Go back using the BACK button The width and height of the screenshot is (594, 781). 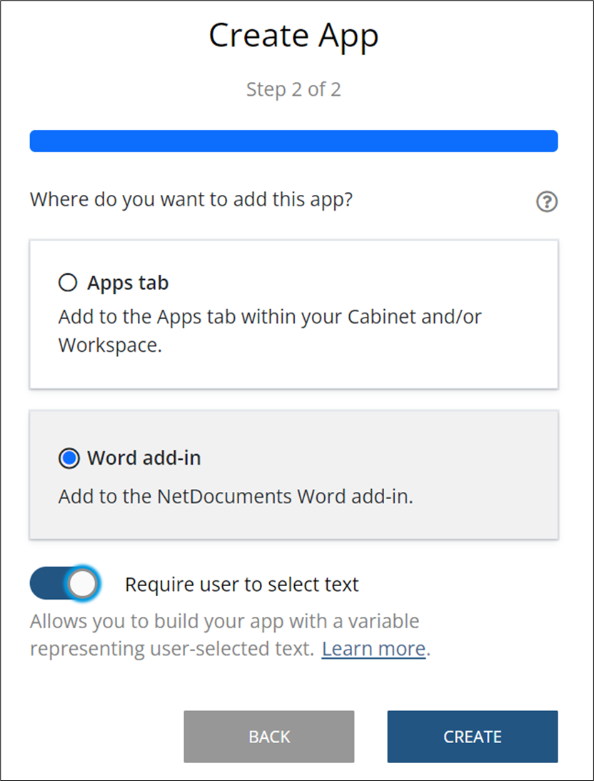[269, 737]
